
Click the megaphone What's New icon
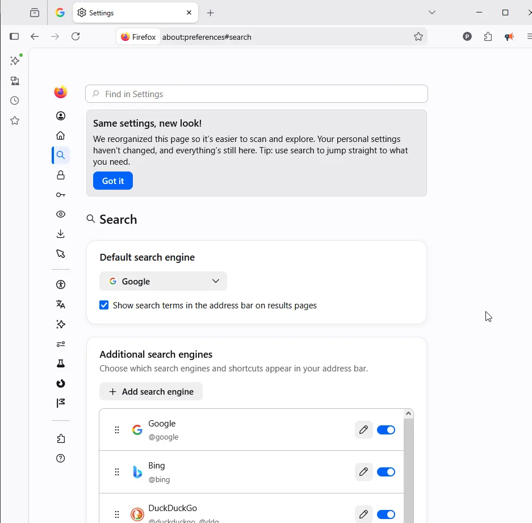click(x=509, y=37)
